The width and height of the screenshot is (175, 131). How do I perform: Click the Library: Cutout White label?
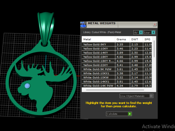(102, 32)
